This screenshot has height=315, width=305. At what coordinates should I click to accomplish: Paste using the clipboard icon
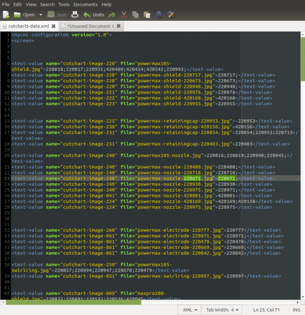(147, 15)
